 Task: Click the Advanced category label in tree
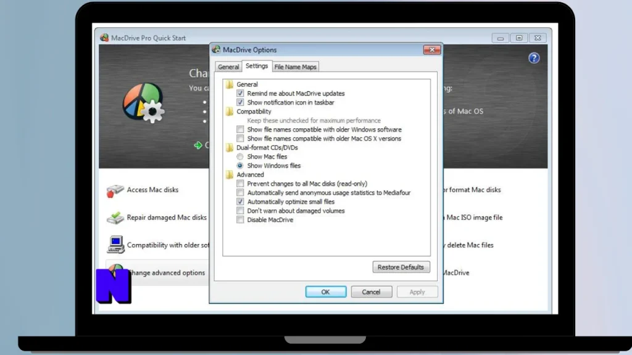[251, 174]
